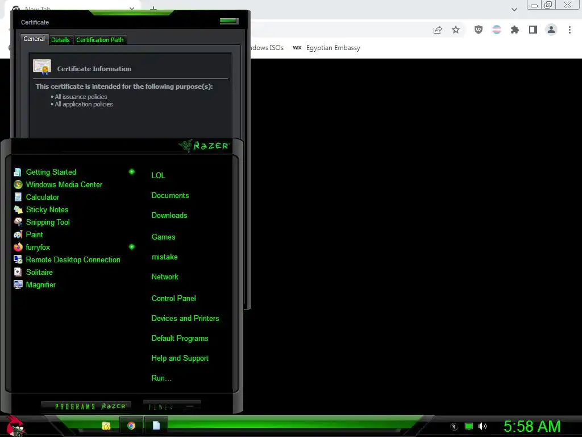
Task: Expand Getting Started jump list arrow
Action: tap(132, 172)
